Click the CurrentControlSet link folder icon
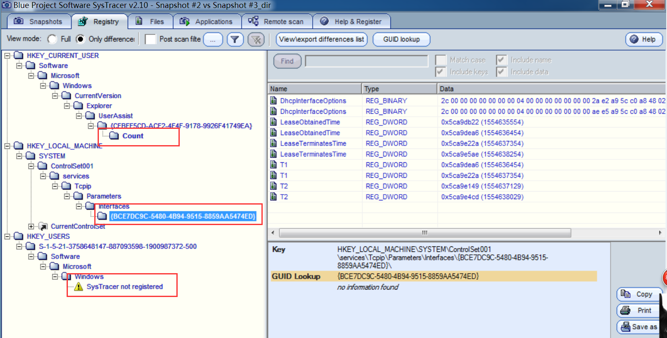Image resolution: width=667 pixels, height=338 pixels. point(43,226)
